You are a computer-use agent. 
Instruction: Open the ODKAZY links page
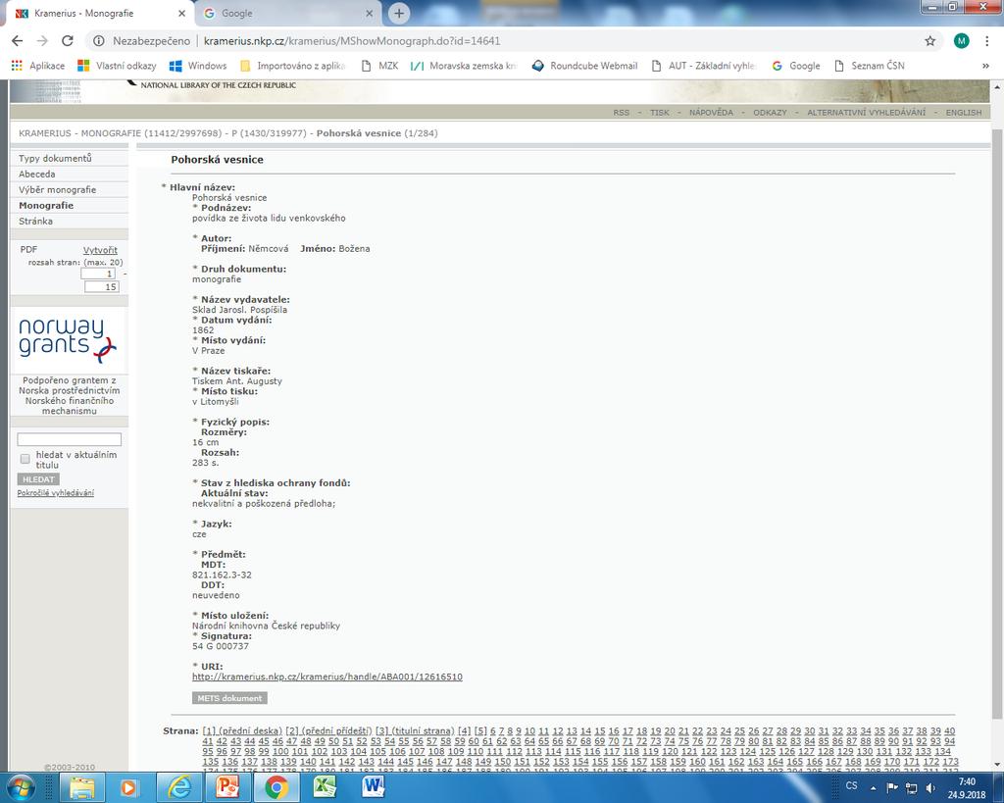(x=770, y=112)
